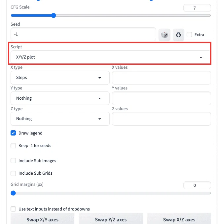
Task: Check Include Sub Grids box
Action: point(13,173)
